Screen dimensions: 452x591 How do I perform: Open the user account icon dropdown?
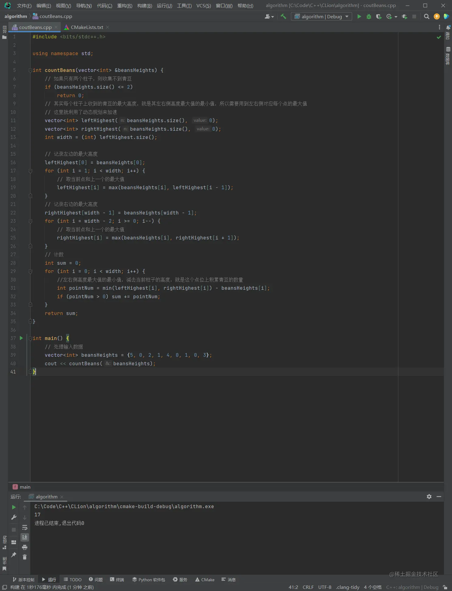tap(269, 16)
